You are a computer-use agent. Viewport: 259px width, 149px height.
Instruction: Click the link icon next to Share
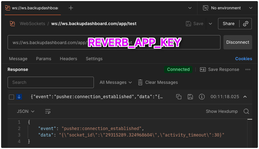[246, 24]
